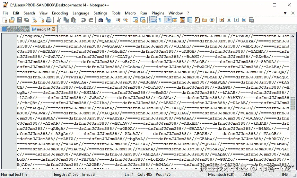Open the Replace dialog icon
This screenshot has height=178, width=297.
tap(108, 20)
